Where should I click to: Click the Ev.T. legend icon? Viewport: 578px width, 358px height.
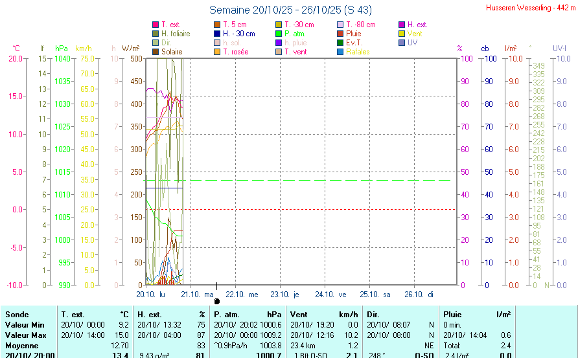[340, 43]
